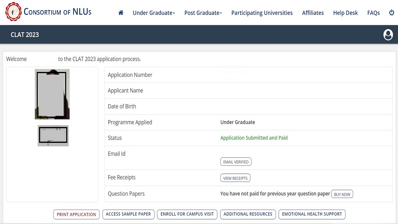Image resolution: width=398 pixels, height=224 pixels.
Task: Open Emotional Health Support
Action: (312, 214)
